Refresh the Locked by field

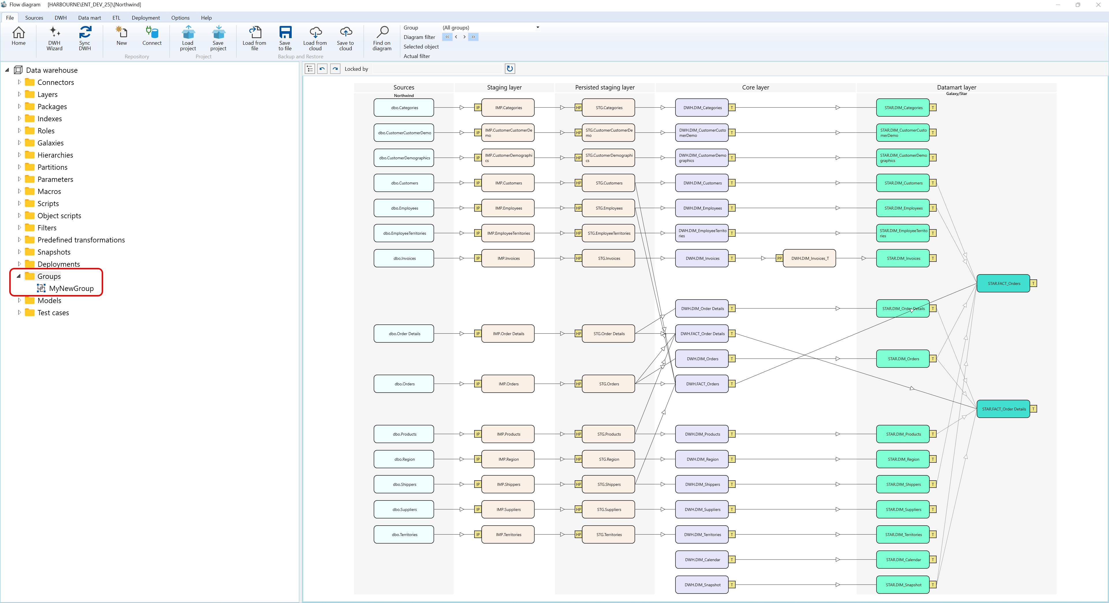(510, 69)
